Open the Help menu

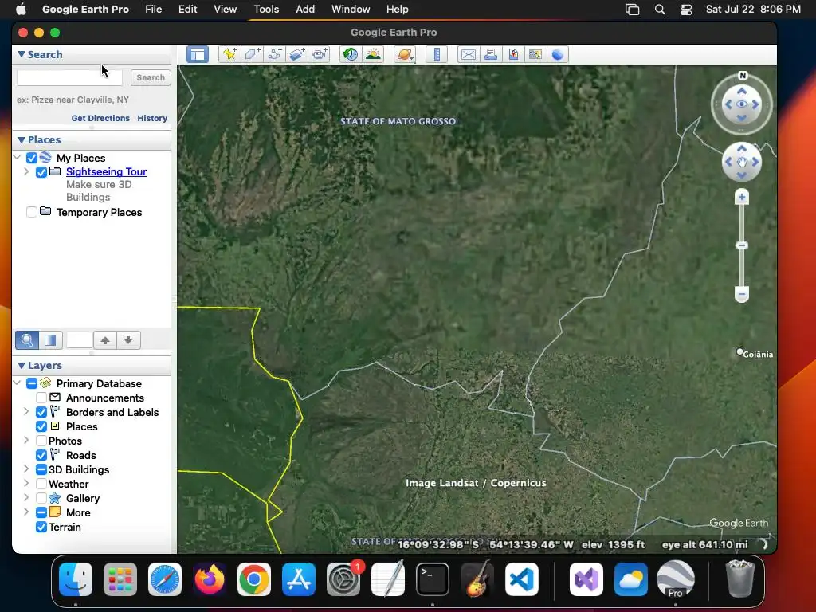point(397,10)
